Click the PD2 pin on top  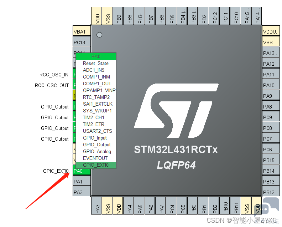pos(203,16)
